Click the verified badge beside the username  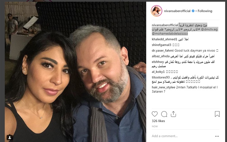pyautogui.click(x=193, y=11)
